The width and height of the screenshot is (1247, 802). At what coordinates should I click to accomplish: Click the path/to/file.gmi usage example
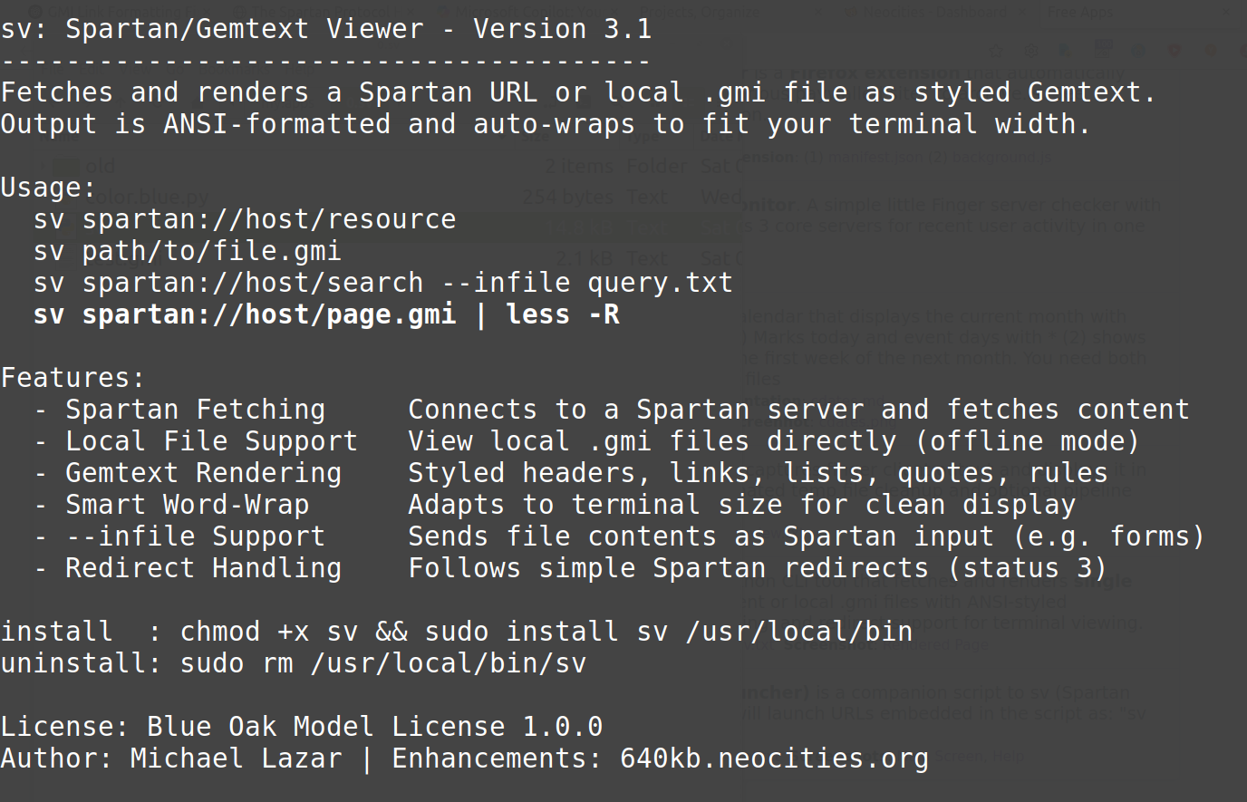(211, 251)
